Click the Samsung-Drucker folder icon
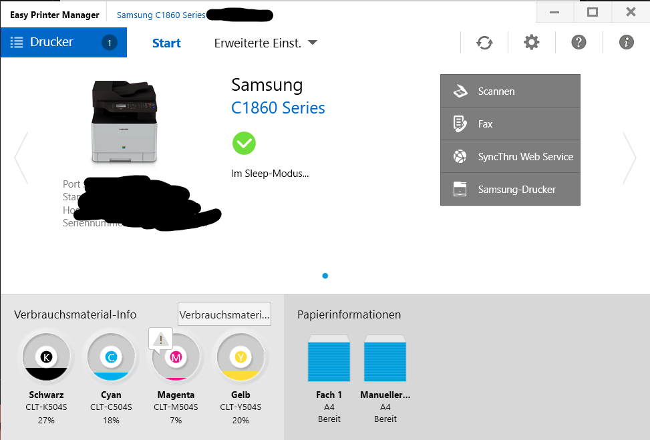 pyautogui.click(x=460, y=190)
